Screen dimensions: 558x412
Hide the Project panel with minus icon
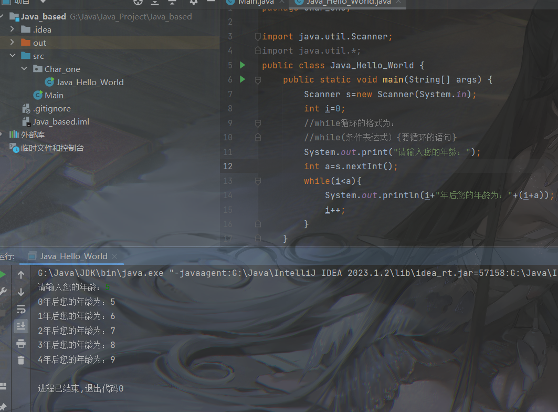[210, 2]
